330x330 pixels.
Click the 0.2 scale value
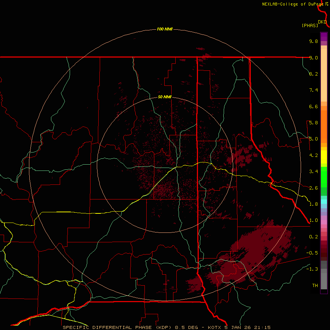[x=313, y=237]
